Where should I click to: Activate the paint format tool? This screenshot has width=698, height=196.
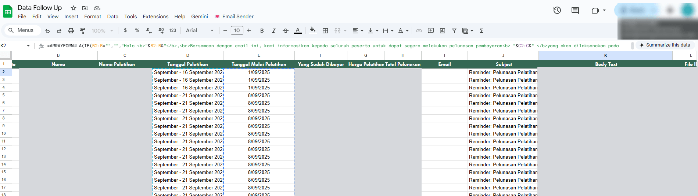(83, 31)
